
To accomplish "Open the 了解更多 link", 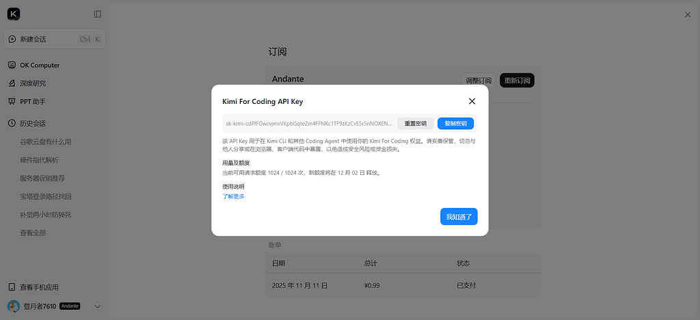I will pos(234,196).
